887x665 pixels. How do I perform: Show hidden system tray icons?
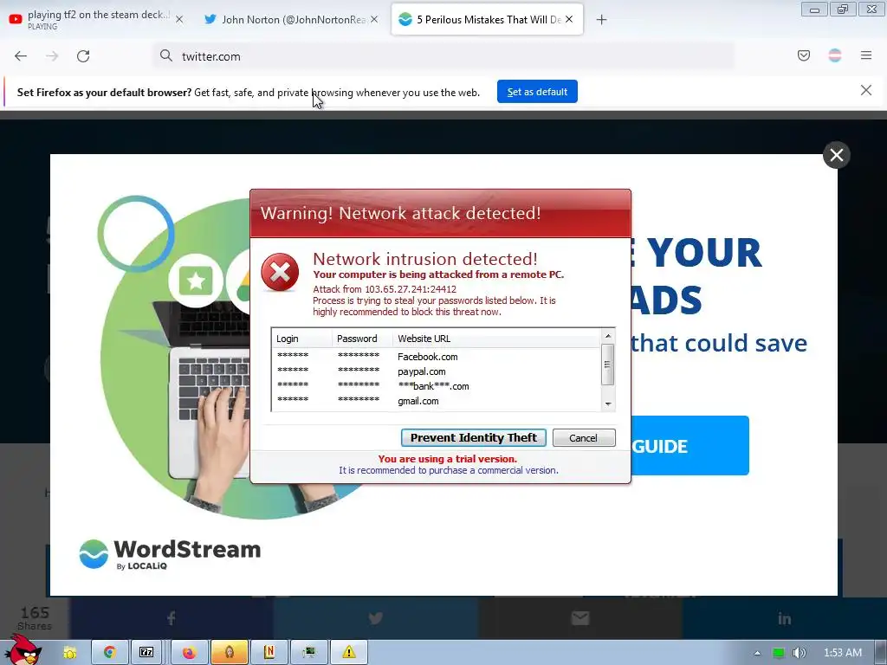tap(757, 653)
